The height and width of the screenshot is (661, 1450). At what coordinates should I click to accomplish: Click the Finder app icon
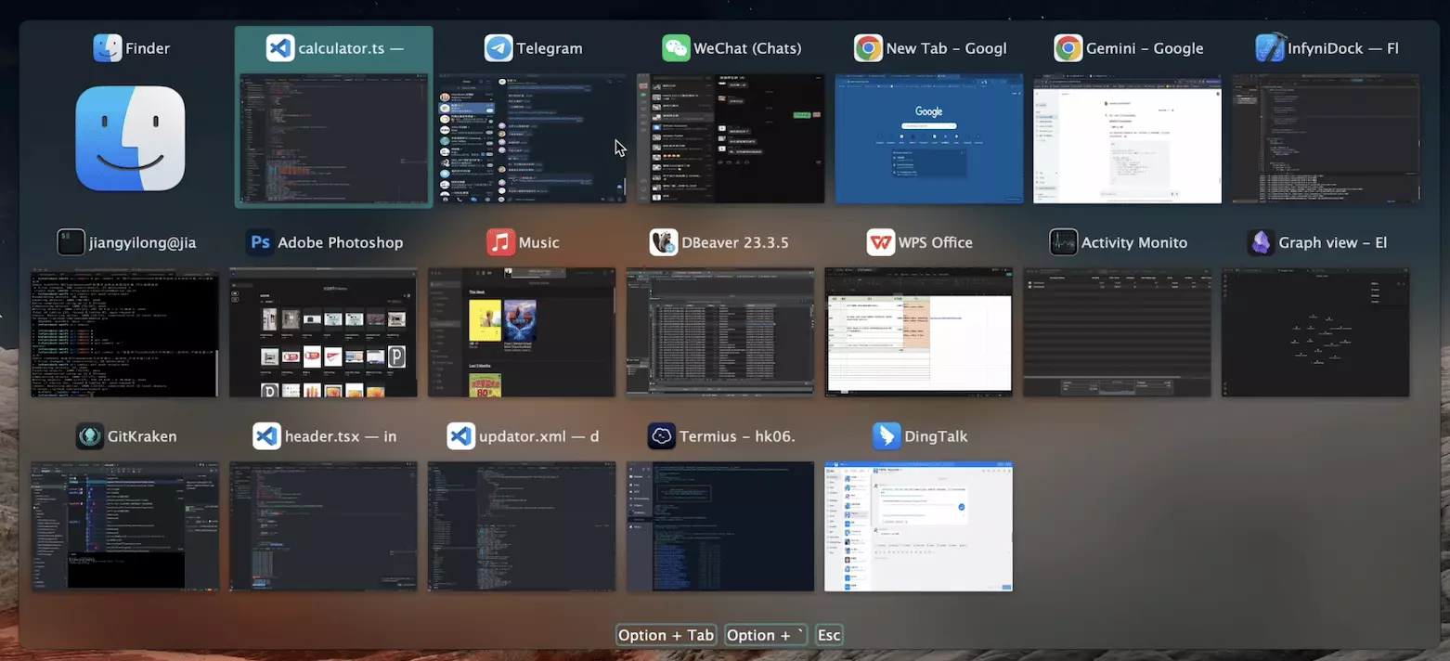[108, 48]
